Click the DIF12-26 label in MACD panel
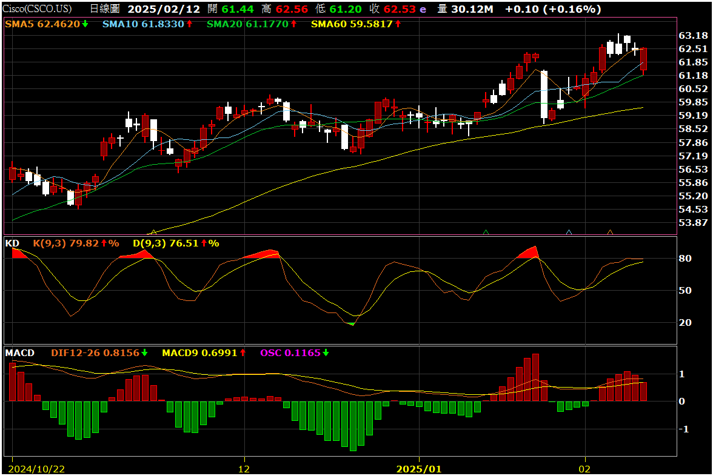Screen dimensions: 713x476 (75, 352)
